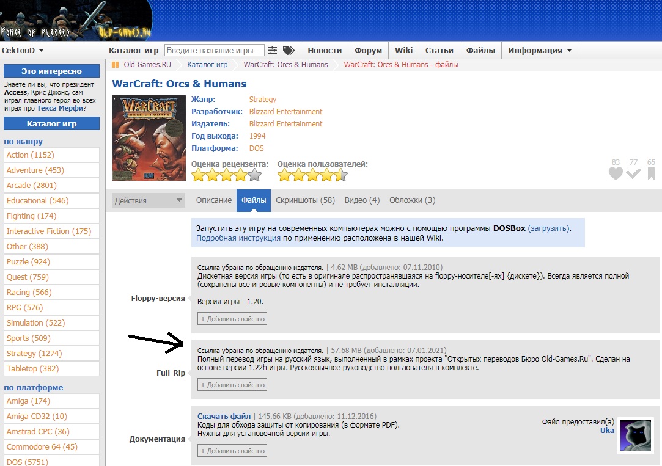Click WarCraft: Orcs & Humans breadcrumb link
Image resolution: width=662 pixels, height=466 pixels.
286,65
